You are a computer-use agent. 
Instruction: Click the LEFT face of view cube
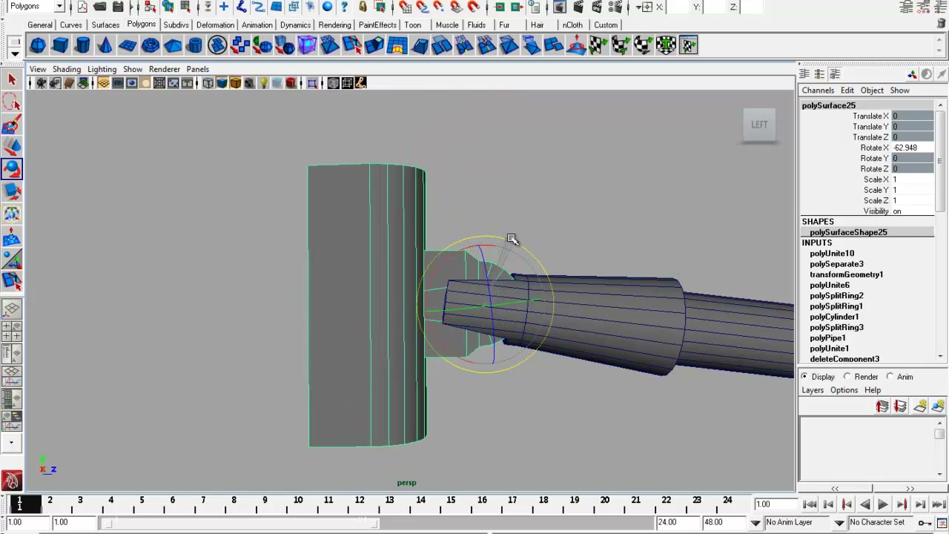point(759,125)
